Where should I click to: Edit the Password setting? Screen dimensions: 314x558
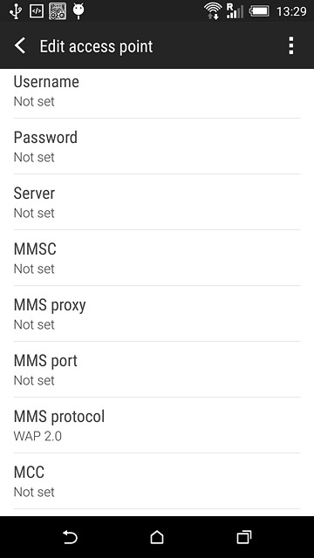157,146
